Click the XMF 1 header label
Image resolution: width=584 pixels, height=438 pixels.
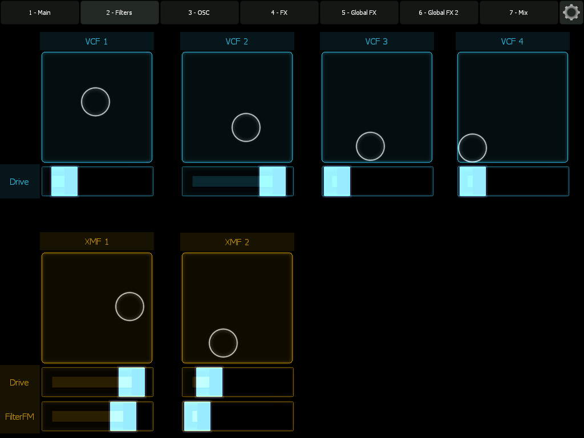click(x=97, y=241)
